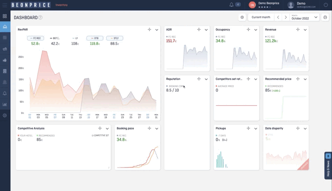Click the Recommended price move handle
Viewport: 332px width, 191px height.
point(298,79)
